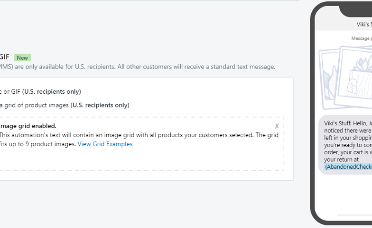Click the green New badge
Screen dimensions: 372x228
(22, 58)
